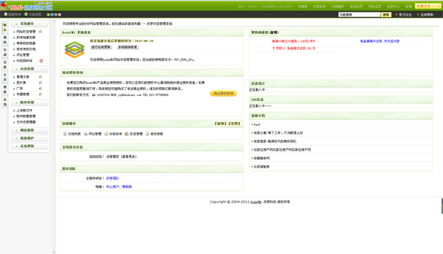
Task: Select the 生成 vertical side tab
Action: coord(5,52)
